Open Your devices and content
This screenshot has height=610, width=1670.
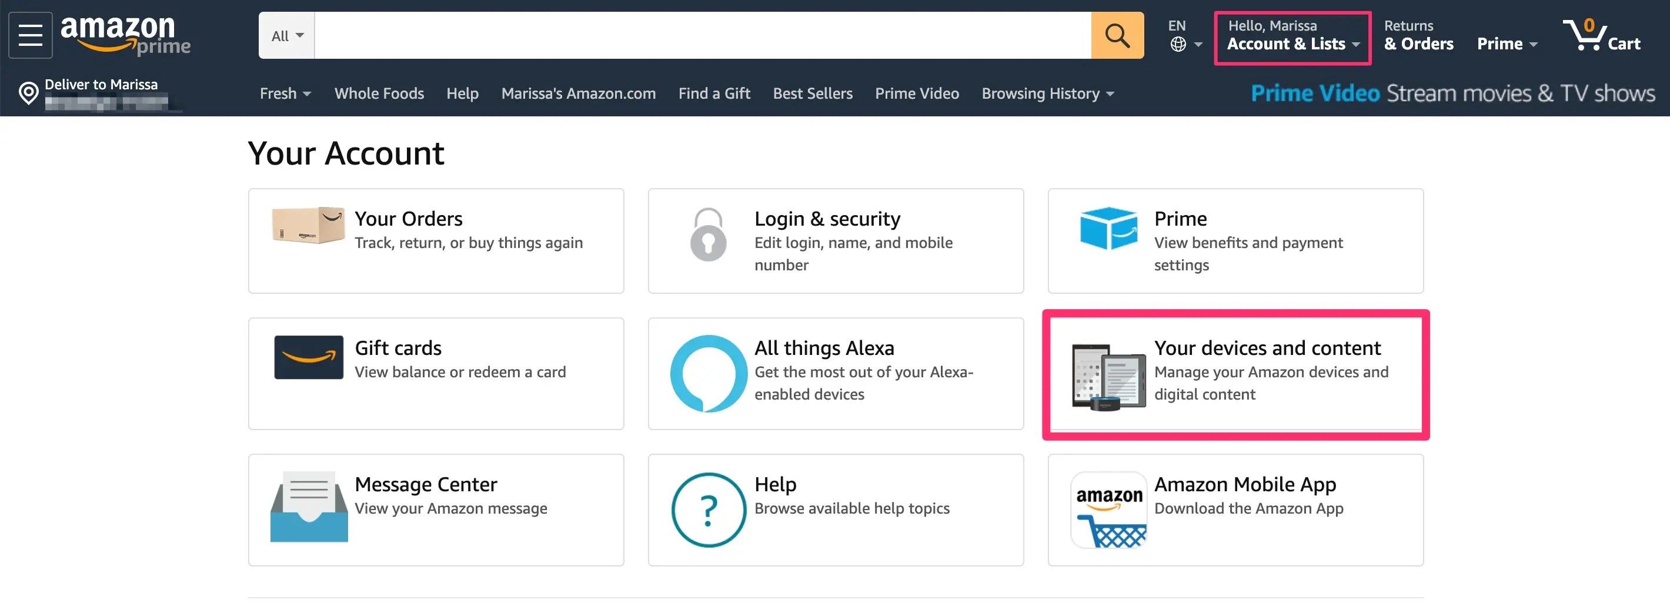point(1267,348)
